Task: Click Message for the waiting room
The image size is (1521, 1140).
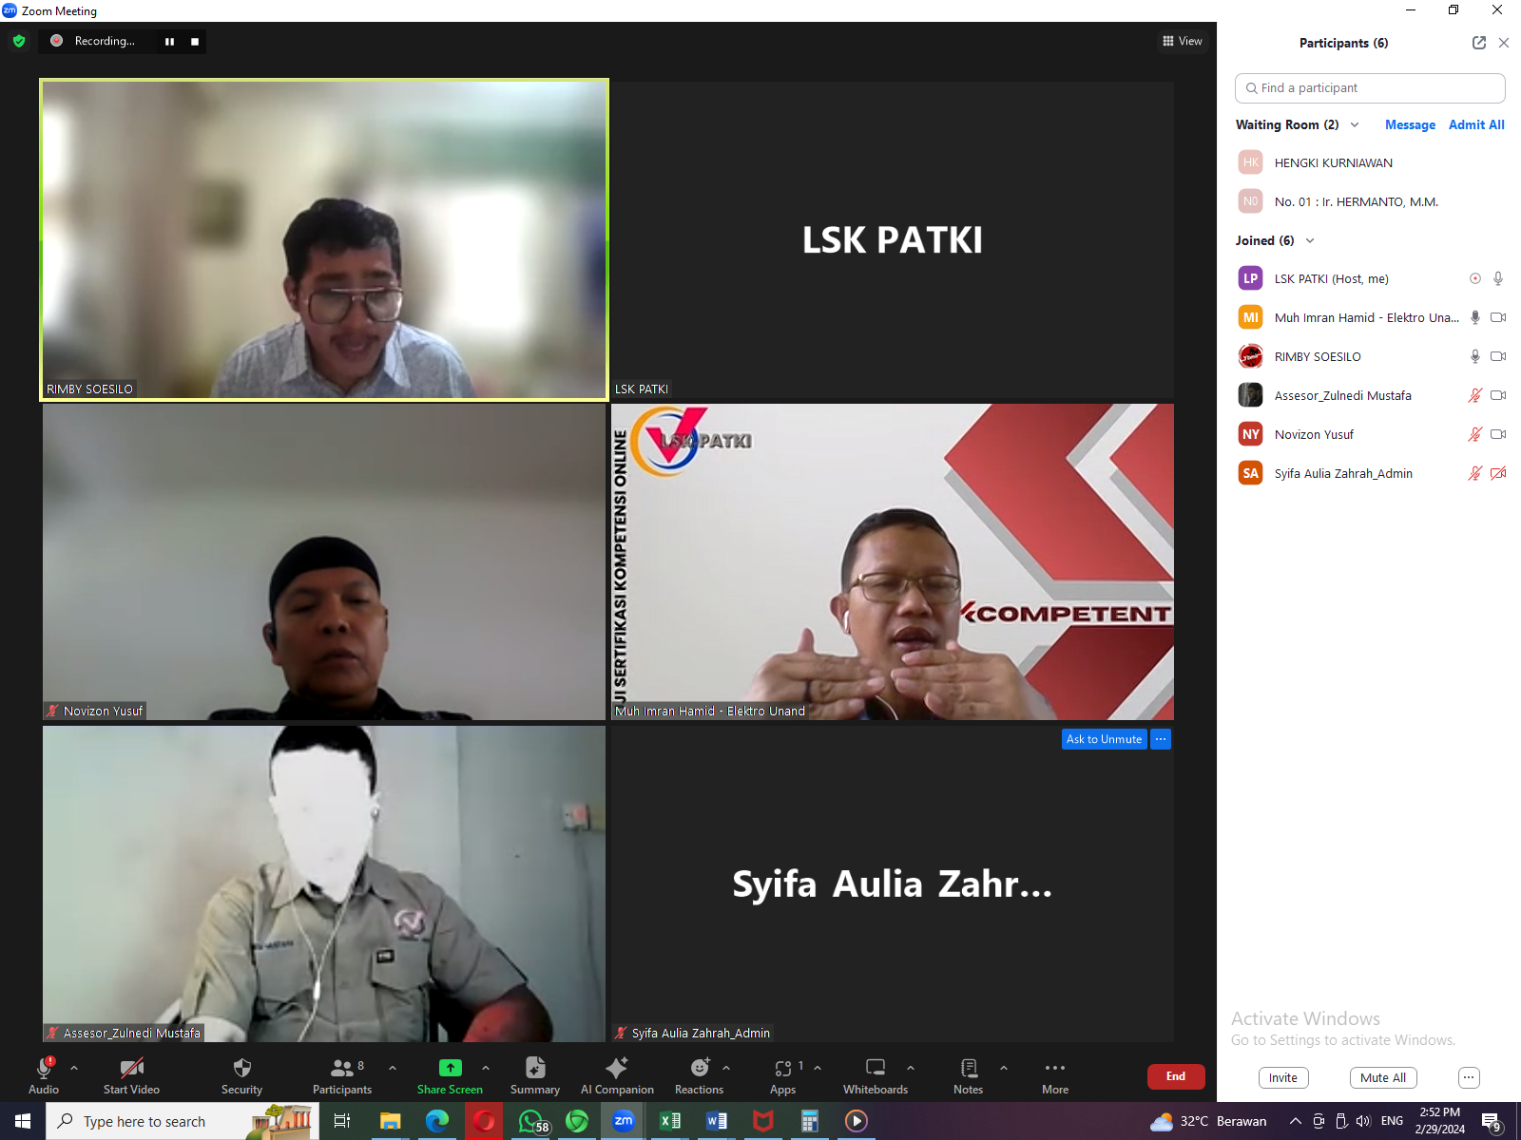Action: tap(1410, 124)
